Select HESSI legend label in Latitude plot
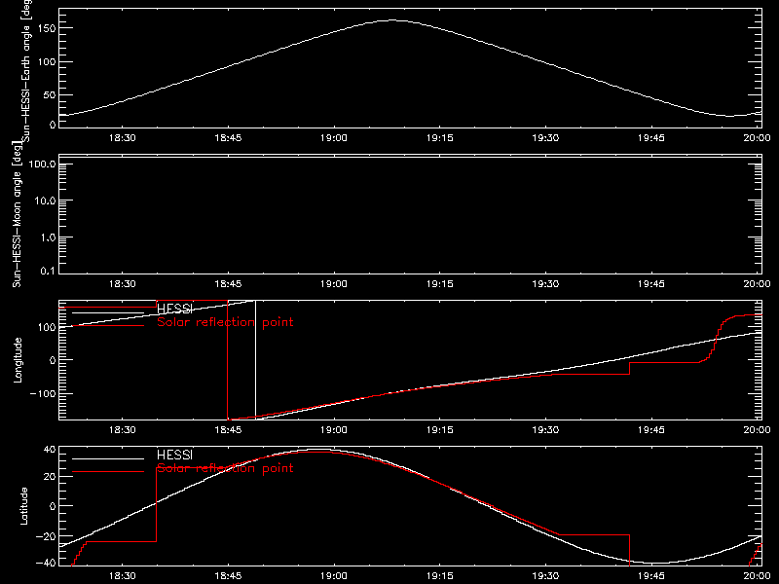This screenshot has height=584, width=779. (x=174, y=455)
